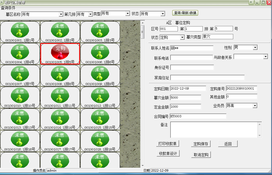
Task: Click the 返回 return button
Action: (228, 144)
